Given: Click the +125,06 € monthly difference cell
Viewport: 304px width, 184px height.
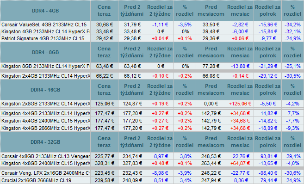Looking at the screenshot, I should pos(240,104).
